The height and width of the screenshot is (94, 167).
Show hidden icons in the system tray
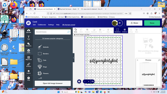point(151,92)
